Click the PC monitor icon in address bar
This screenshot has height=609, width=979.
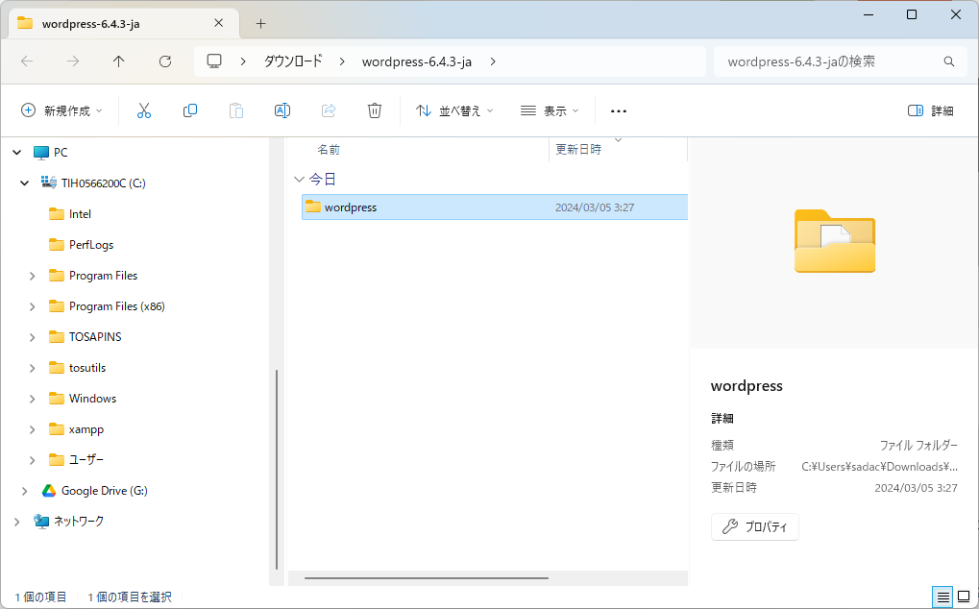click(x=214, y=61)
